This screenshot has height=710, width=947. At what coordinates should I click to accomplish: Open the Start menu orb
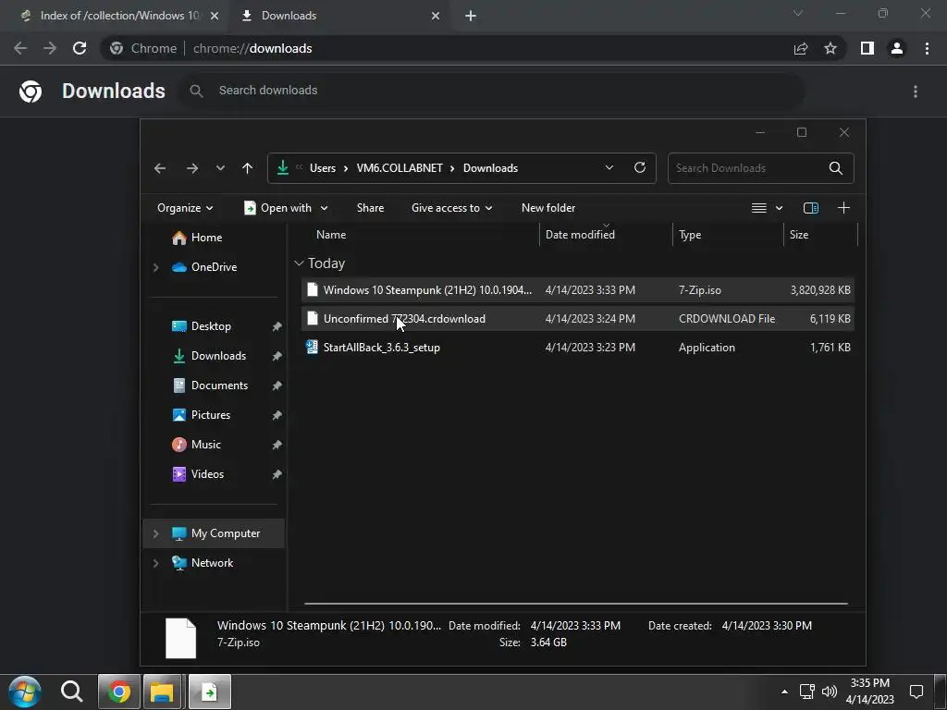click(25, 692)
